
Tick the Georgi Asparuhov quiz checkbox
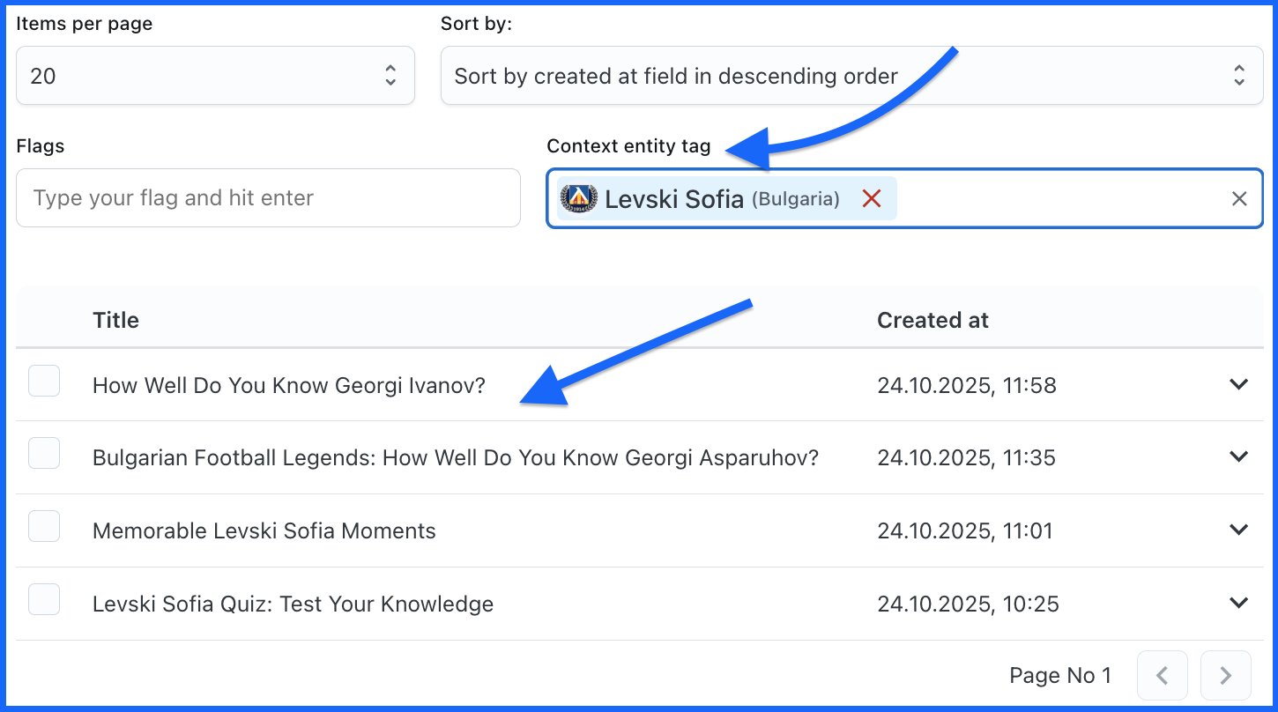pos(44,454)
